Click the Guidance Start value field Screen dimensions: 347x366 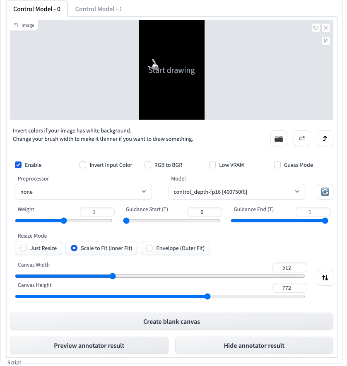click(x=205, y=212)
